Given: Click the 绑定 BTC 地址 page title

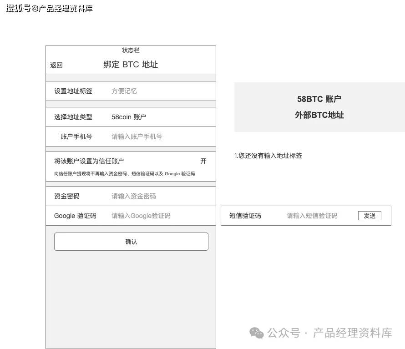Looking at the screenshot, I should coord(131,64).
